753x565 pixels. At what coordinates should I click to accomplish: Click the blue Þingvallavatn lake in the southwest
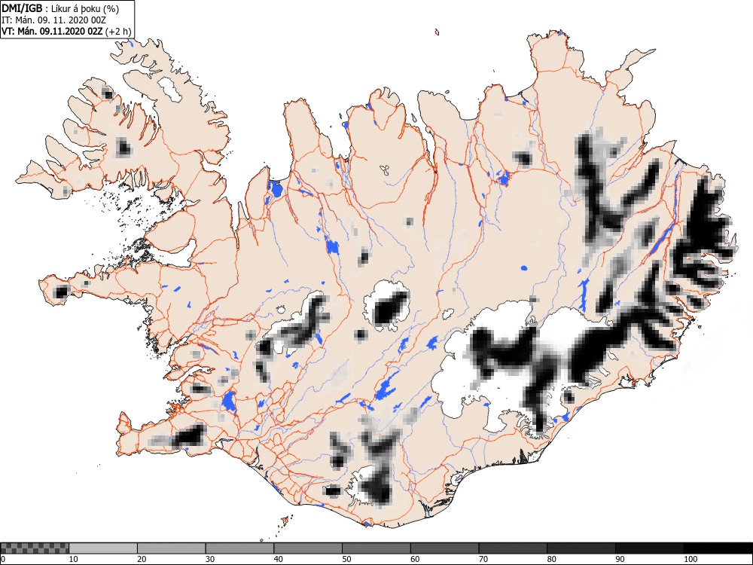[x=229, y=402]
